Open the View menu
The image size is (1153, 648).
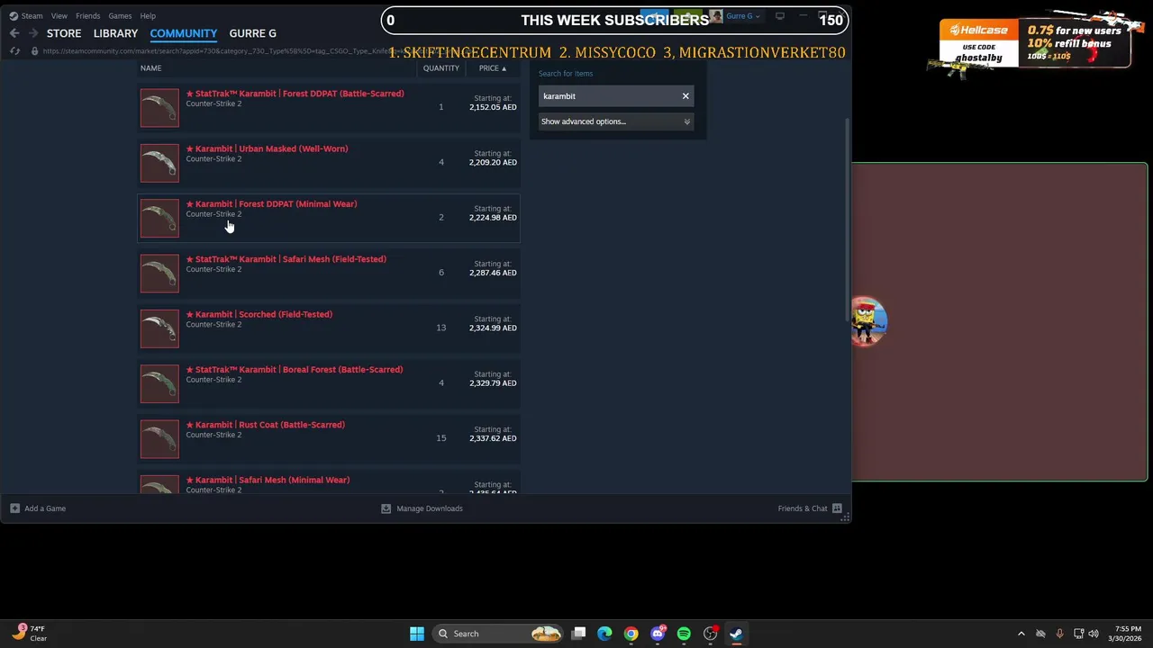click(x=59, y=15)
